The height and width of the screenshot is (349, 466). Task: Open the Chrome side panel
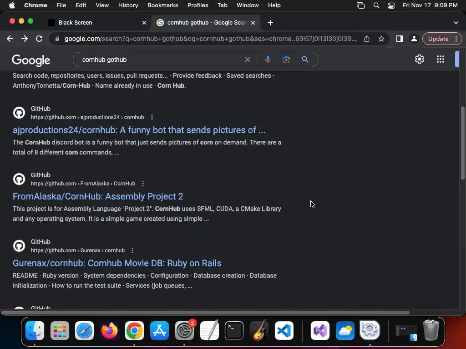400,39
